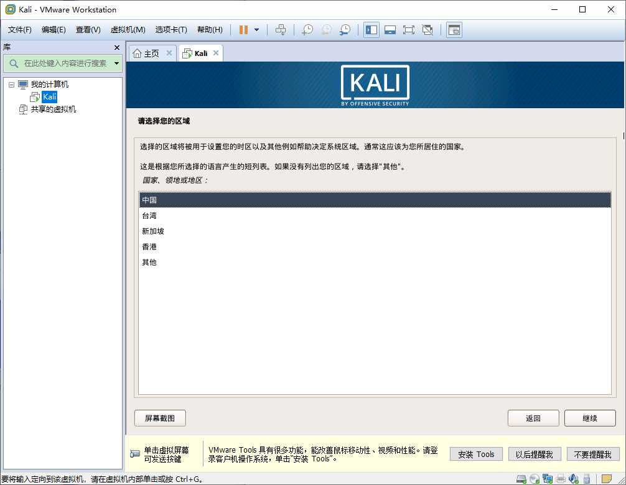Screen dimensions: 626x485
Task: Open the 选项卡(T) menu
Action: [171, 30]
